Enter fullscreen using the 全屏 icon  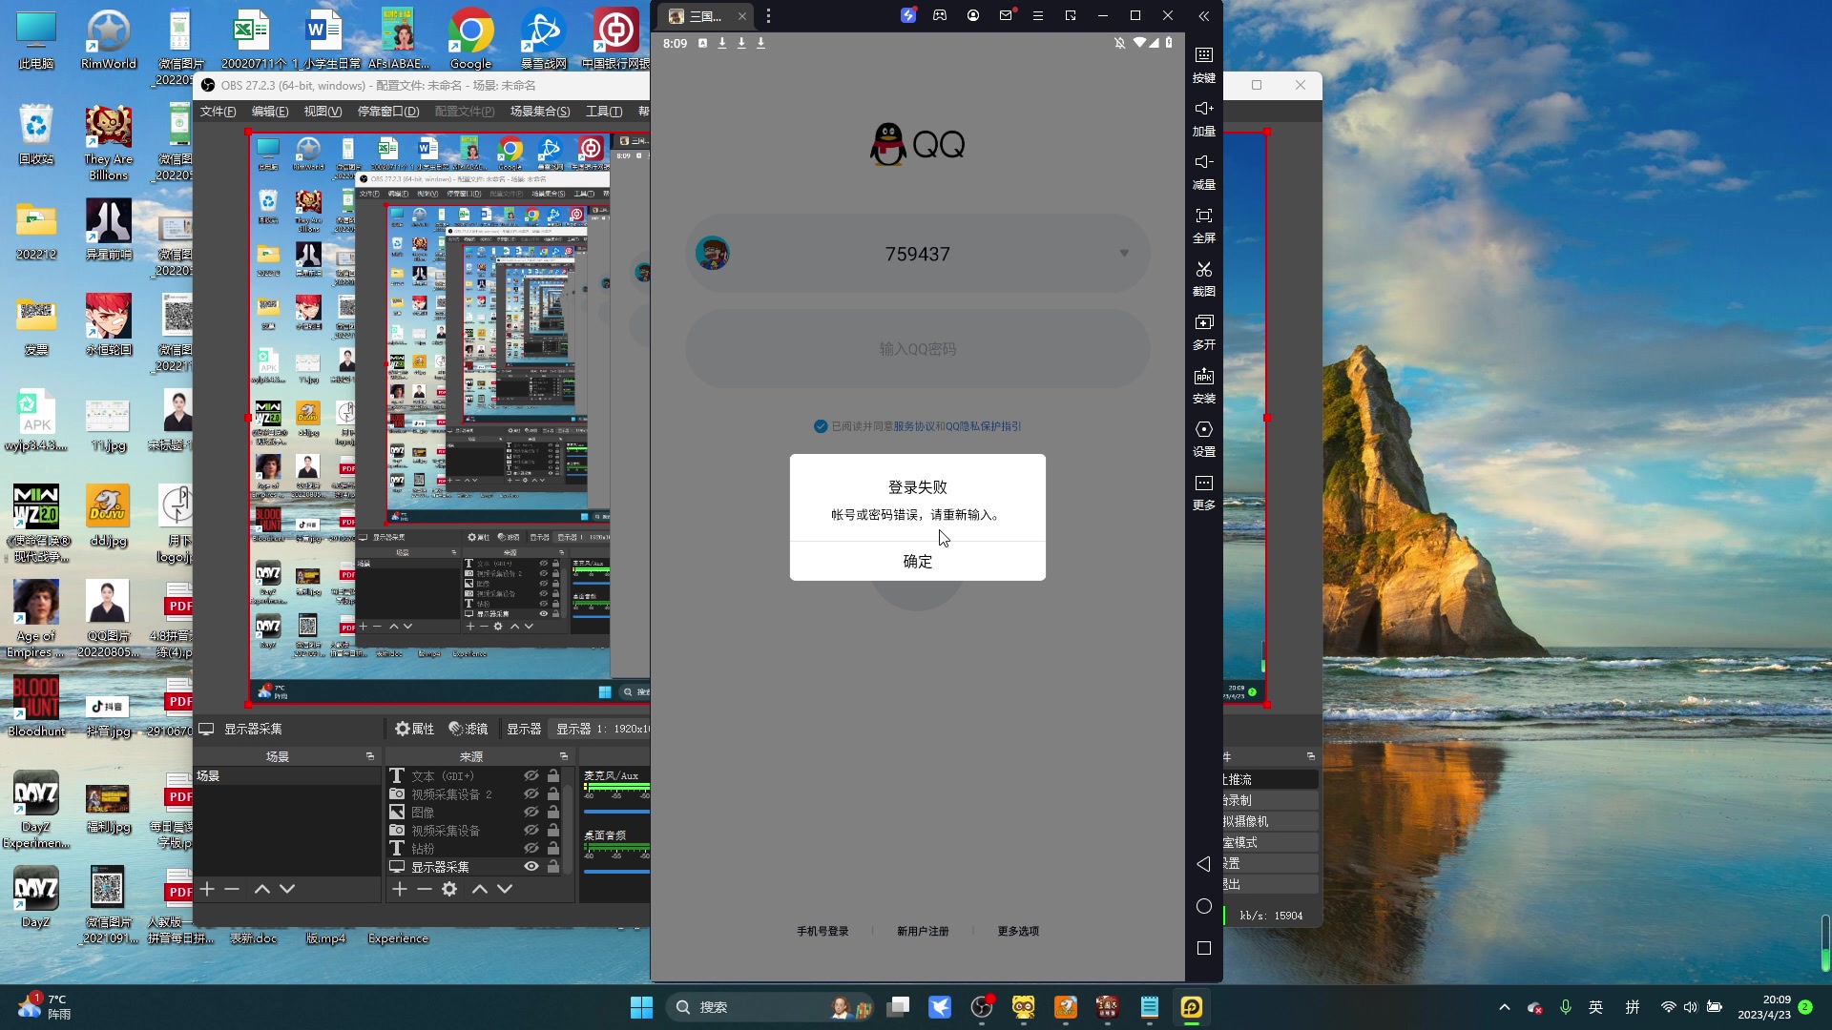point(1204,225)
